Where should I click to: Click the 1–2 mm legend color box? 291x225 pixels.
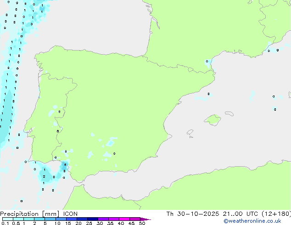point(29,219)
